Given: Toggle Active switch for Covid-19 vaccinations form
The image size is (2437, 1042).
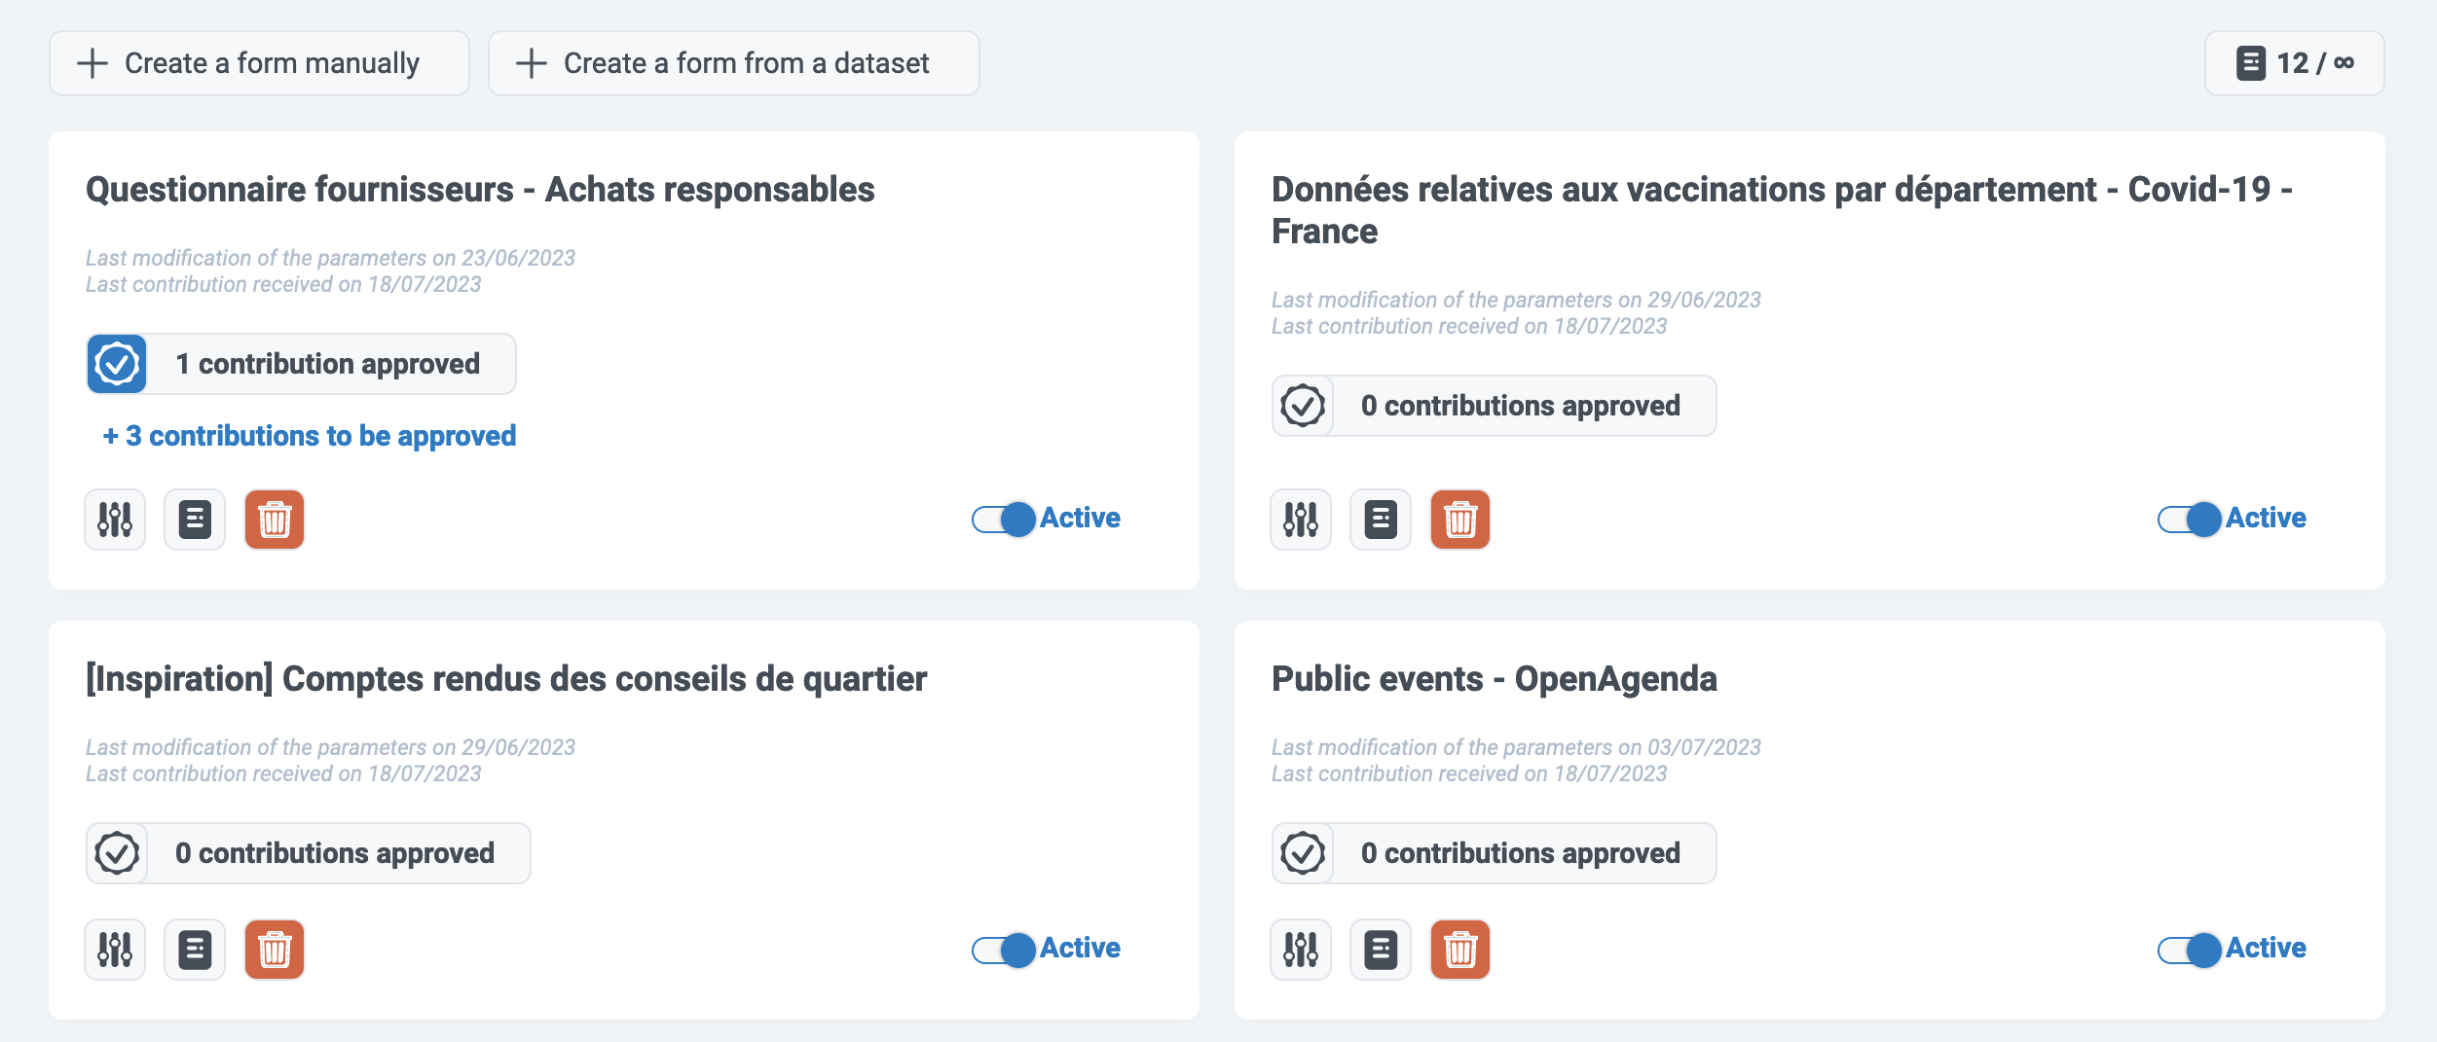Looking at the screenshot, I should click(x=2190, y=520).
